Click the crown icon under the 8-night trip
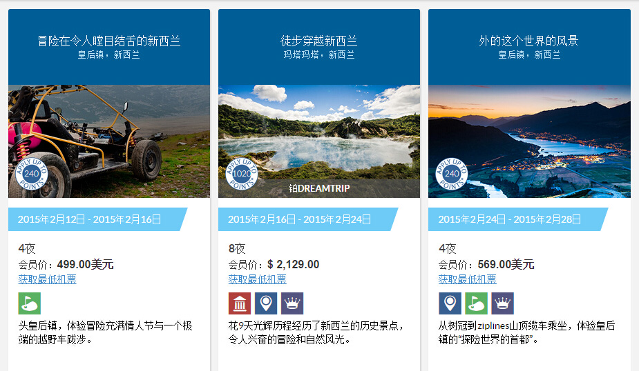 pyautogui.click(x=292, y=303)
